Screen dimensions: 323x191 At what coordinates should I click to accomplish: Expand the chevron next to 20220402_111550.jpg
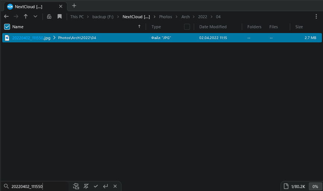tap(54, 38)
